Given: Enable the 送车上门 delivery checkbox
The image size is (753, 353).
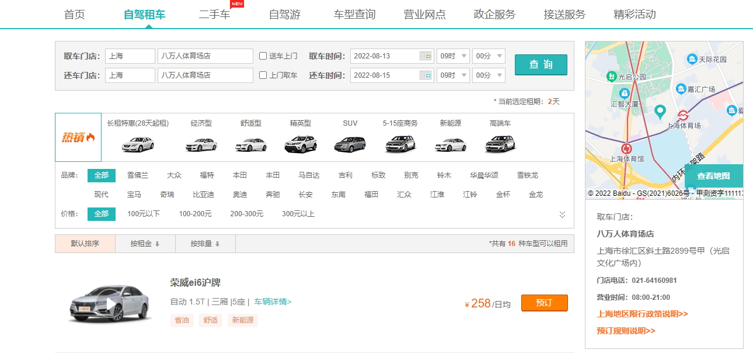Looking at the screenshot, I should (x=263, y=56).
